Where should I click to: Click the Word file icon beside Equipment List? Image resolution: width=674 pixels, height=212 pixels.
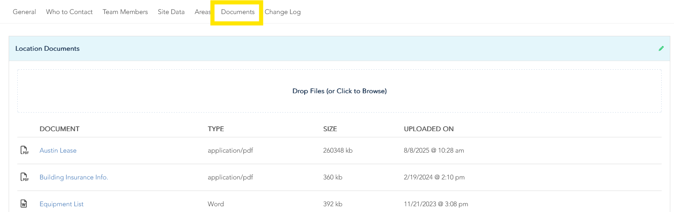point(24,204)
